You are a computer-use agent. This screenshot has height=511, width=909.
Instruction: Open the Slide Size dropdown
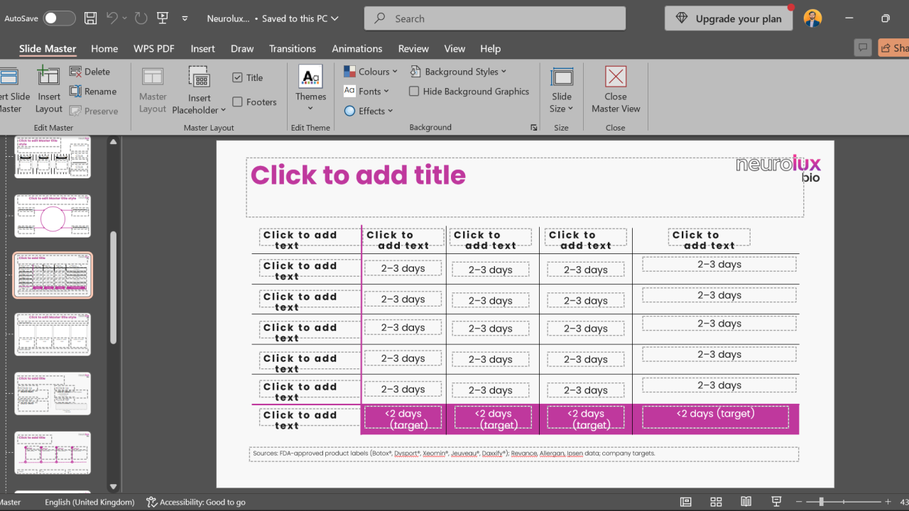click(x=562, y=89)
